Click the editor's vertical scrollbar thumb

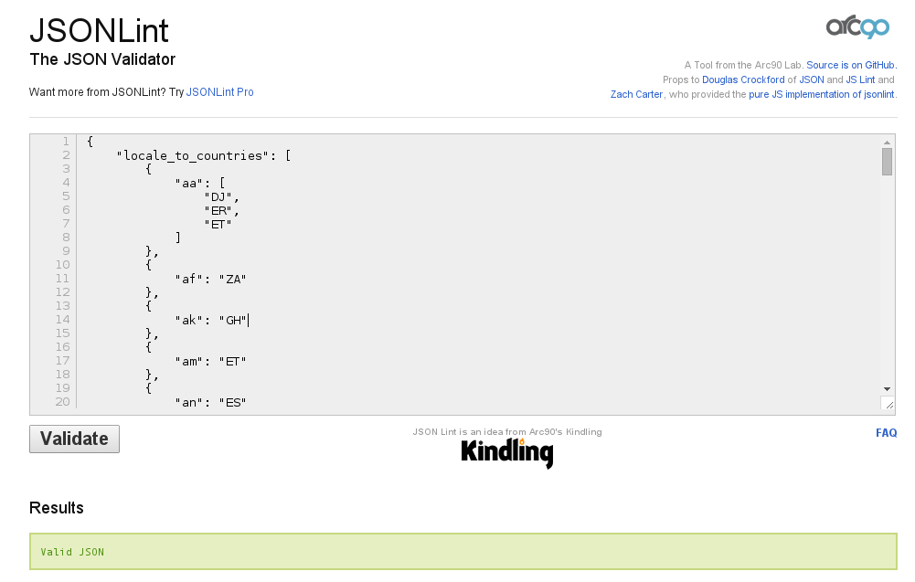pos(887,162)
